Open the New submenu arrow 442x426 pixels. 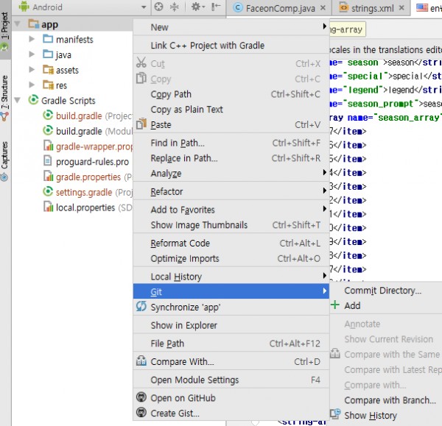[x=324, y=26]
